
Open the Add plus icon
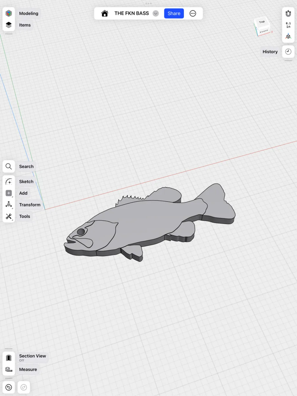[x=9, y=193]
